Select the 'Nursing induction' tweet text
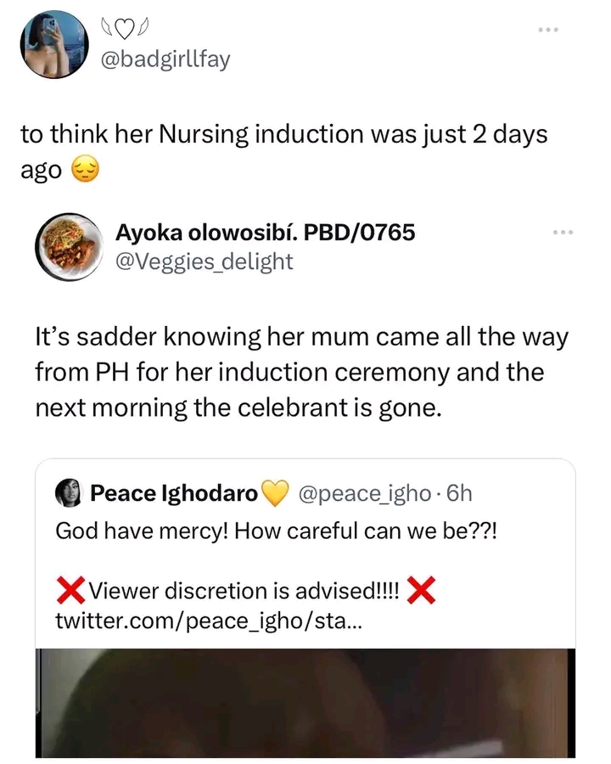The image size is (611, 764). [280, 134]
